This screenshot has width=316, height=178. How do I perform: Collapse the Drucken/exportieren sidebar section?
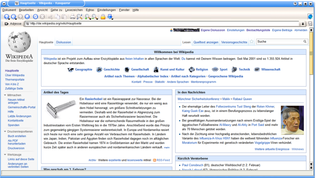(5, 131)
